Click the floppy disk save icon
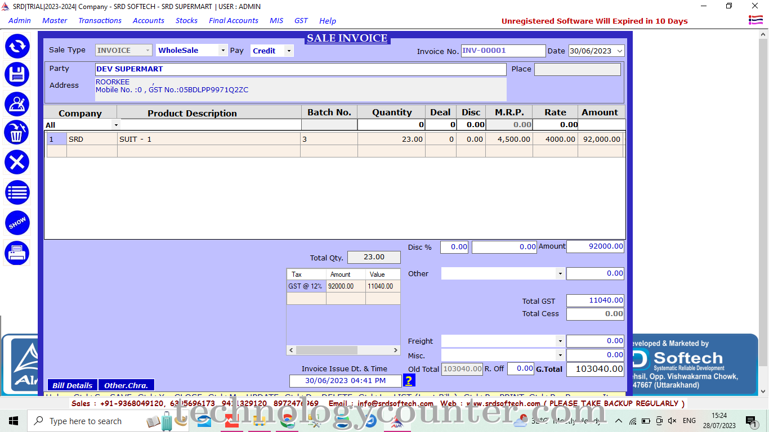Screen dimensions: 769x432 point(17,74)
